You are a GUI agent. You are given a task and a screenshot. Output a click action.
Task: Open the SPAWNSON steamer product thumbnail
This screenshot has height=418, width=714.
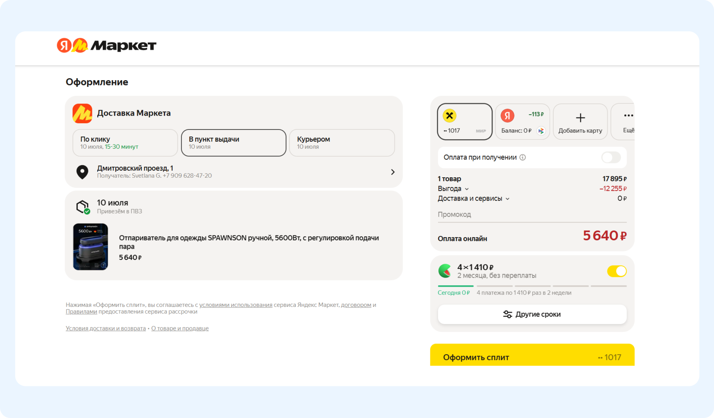click(91, 247)
